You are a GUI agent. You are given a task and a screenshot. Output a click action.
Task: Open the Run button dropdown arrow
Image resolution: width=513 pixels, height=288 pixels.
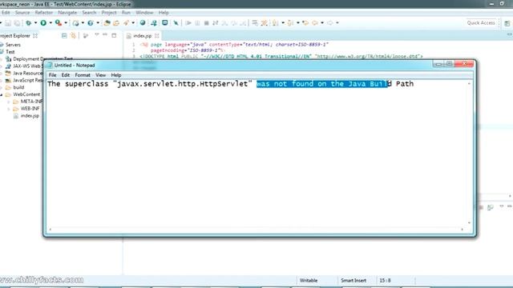(50, 23)
